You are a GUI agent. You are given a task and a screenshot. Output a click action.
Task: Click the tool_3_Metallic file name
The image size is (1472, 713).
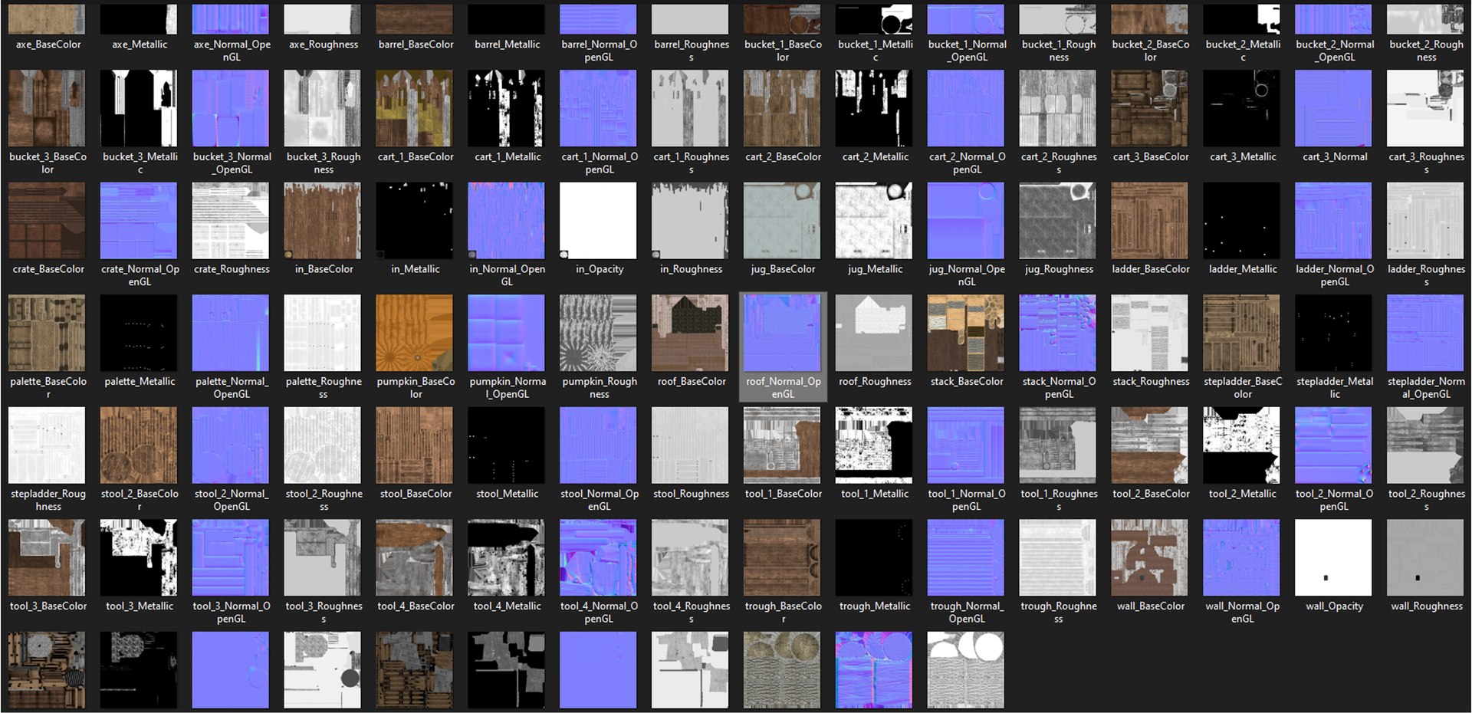140,606
